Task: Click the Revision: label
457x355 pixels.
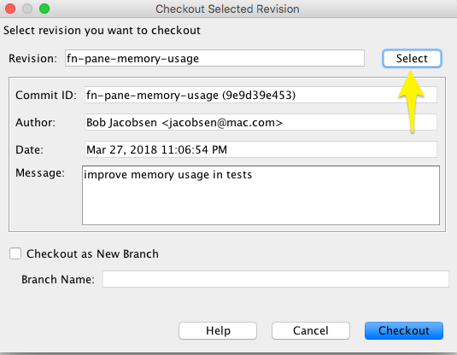Action: coord(33,58)
